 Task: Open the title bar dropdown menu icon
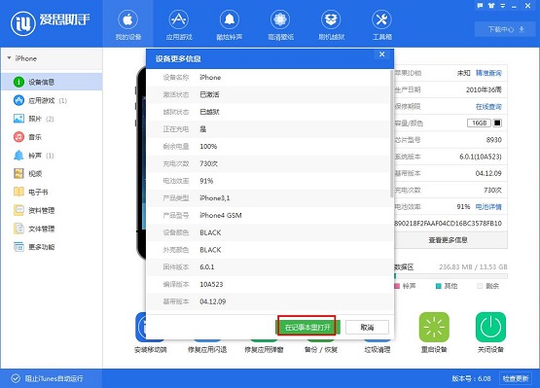502,6
